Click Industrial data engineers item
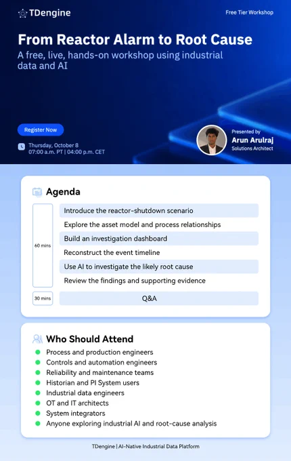This screenshot has width=291, height=461. click(85, 393)
